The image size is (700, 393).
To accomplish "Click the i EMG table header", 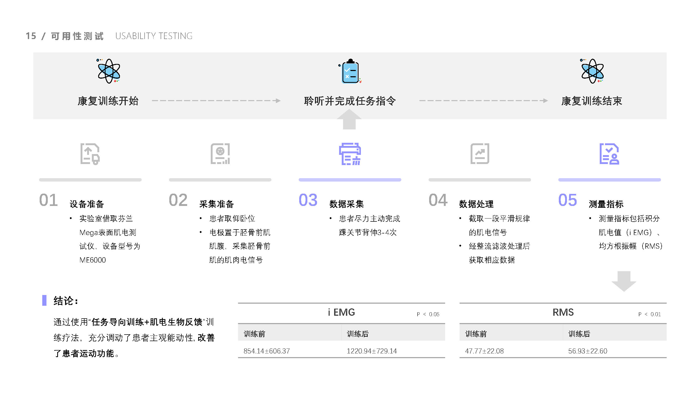I will (x=341, y=313).
